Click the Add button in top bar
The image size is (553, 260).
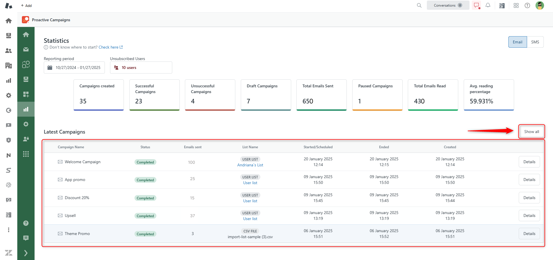click(x=26, y=5)
